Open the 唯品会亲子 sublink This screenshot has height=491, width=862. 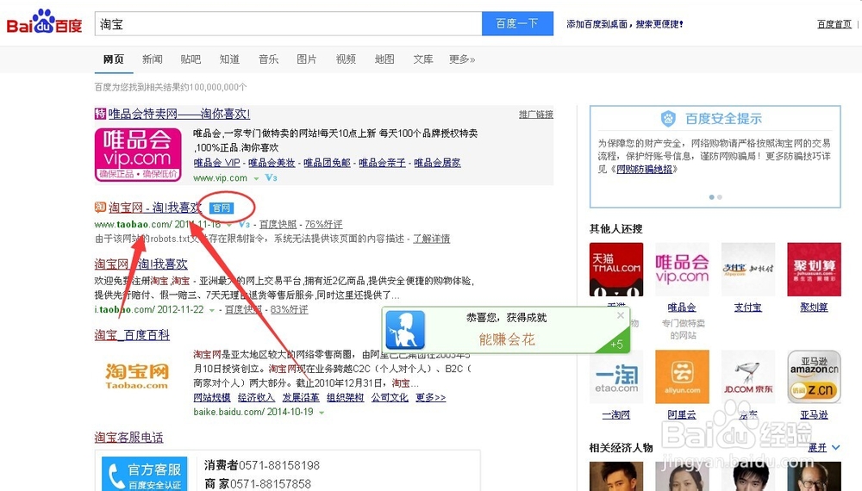click(x=382, y=163)
